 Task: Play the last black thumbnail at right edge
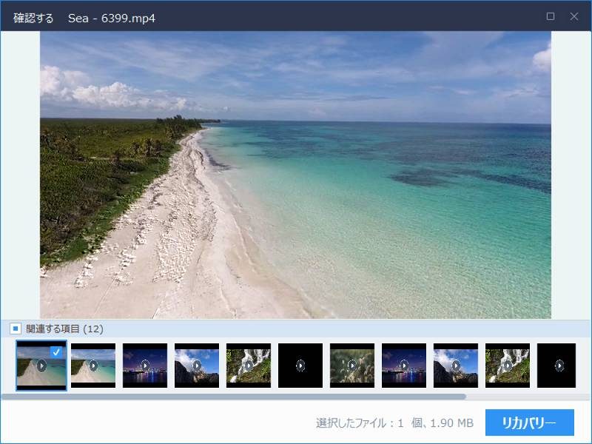coord(559,365)
